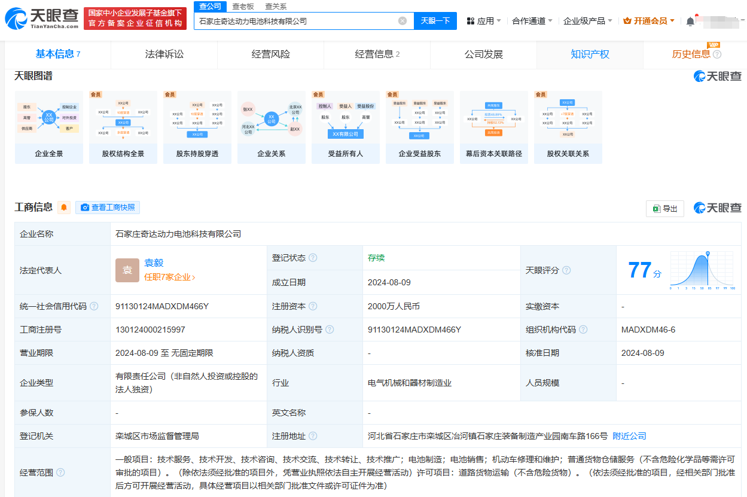The height and width of the screenshot is (497, 747).
Task: Open the 基本信息 tab
Action: click(x=58, y=54)
